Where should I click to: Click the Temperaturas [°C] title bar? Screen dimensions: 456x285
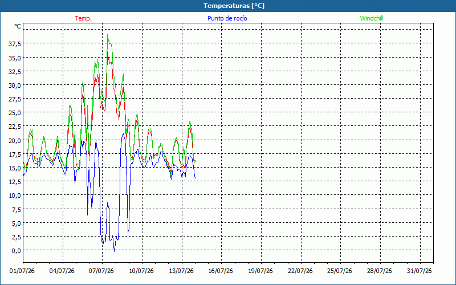point(228,6)
